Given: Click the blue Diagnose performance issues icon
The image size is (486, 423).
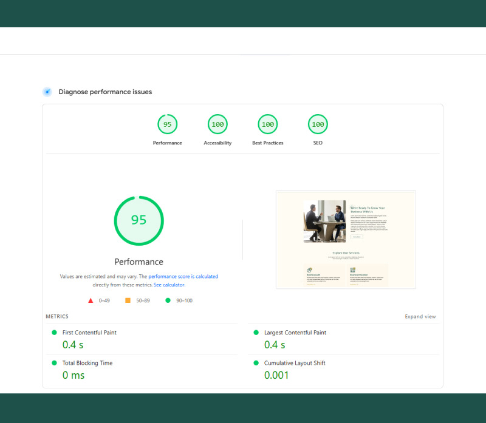Looking at the screenshot, I should [x=47, y=92].
